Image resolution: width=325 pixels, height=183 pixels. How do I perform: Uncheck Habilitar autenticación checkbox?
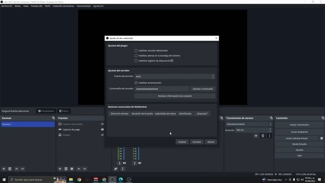tap(136, 83)
